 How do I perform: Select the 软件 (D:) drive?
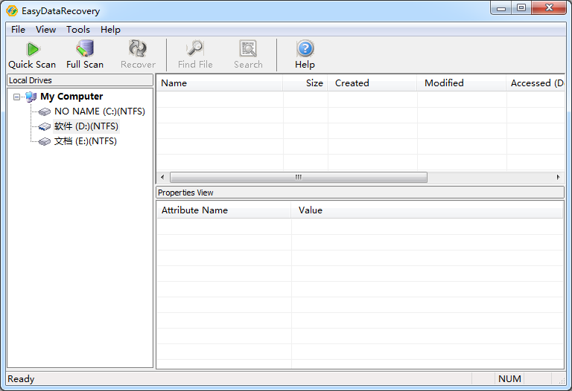(86, 126)
